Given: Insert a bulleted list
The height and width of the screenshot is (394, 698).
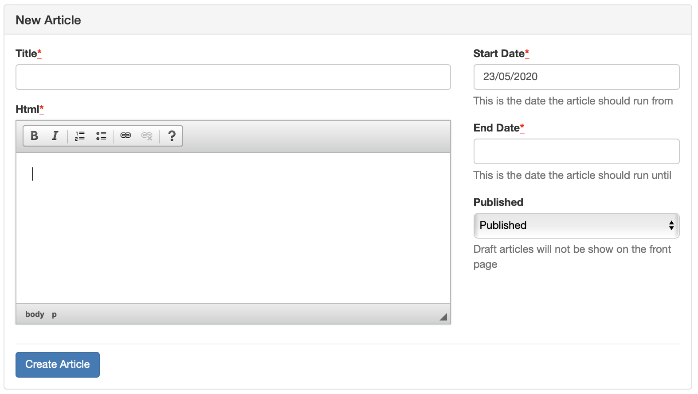Looking at the screenshot, I should 101,136.
